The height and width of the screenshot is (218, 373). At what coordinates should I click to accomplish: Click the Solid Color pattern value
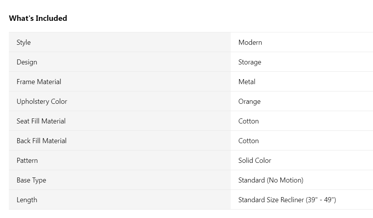255,161
